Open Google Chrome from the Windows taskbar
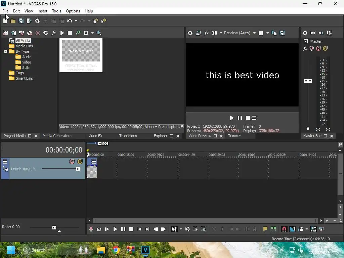Viewport: 344px width, 258px height. (116, 250)
